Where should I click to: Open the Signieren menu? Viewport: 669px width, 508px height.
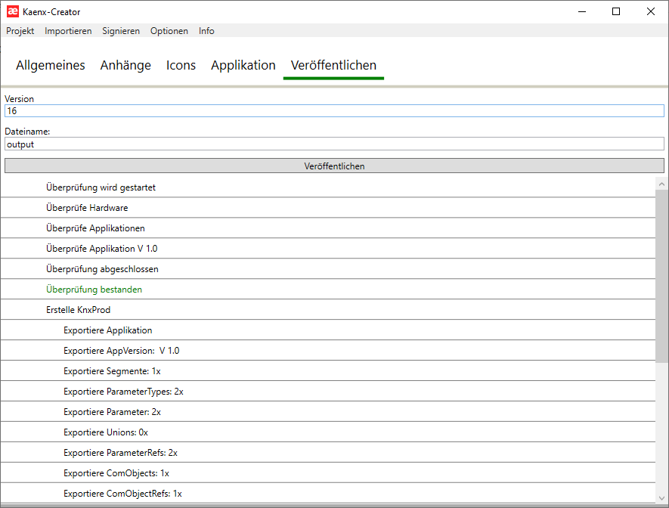coord(121,31)
